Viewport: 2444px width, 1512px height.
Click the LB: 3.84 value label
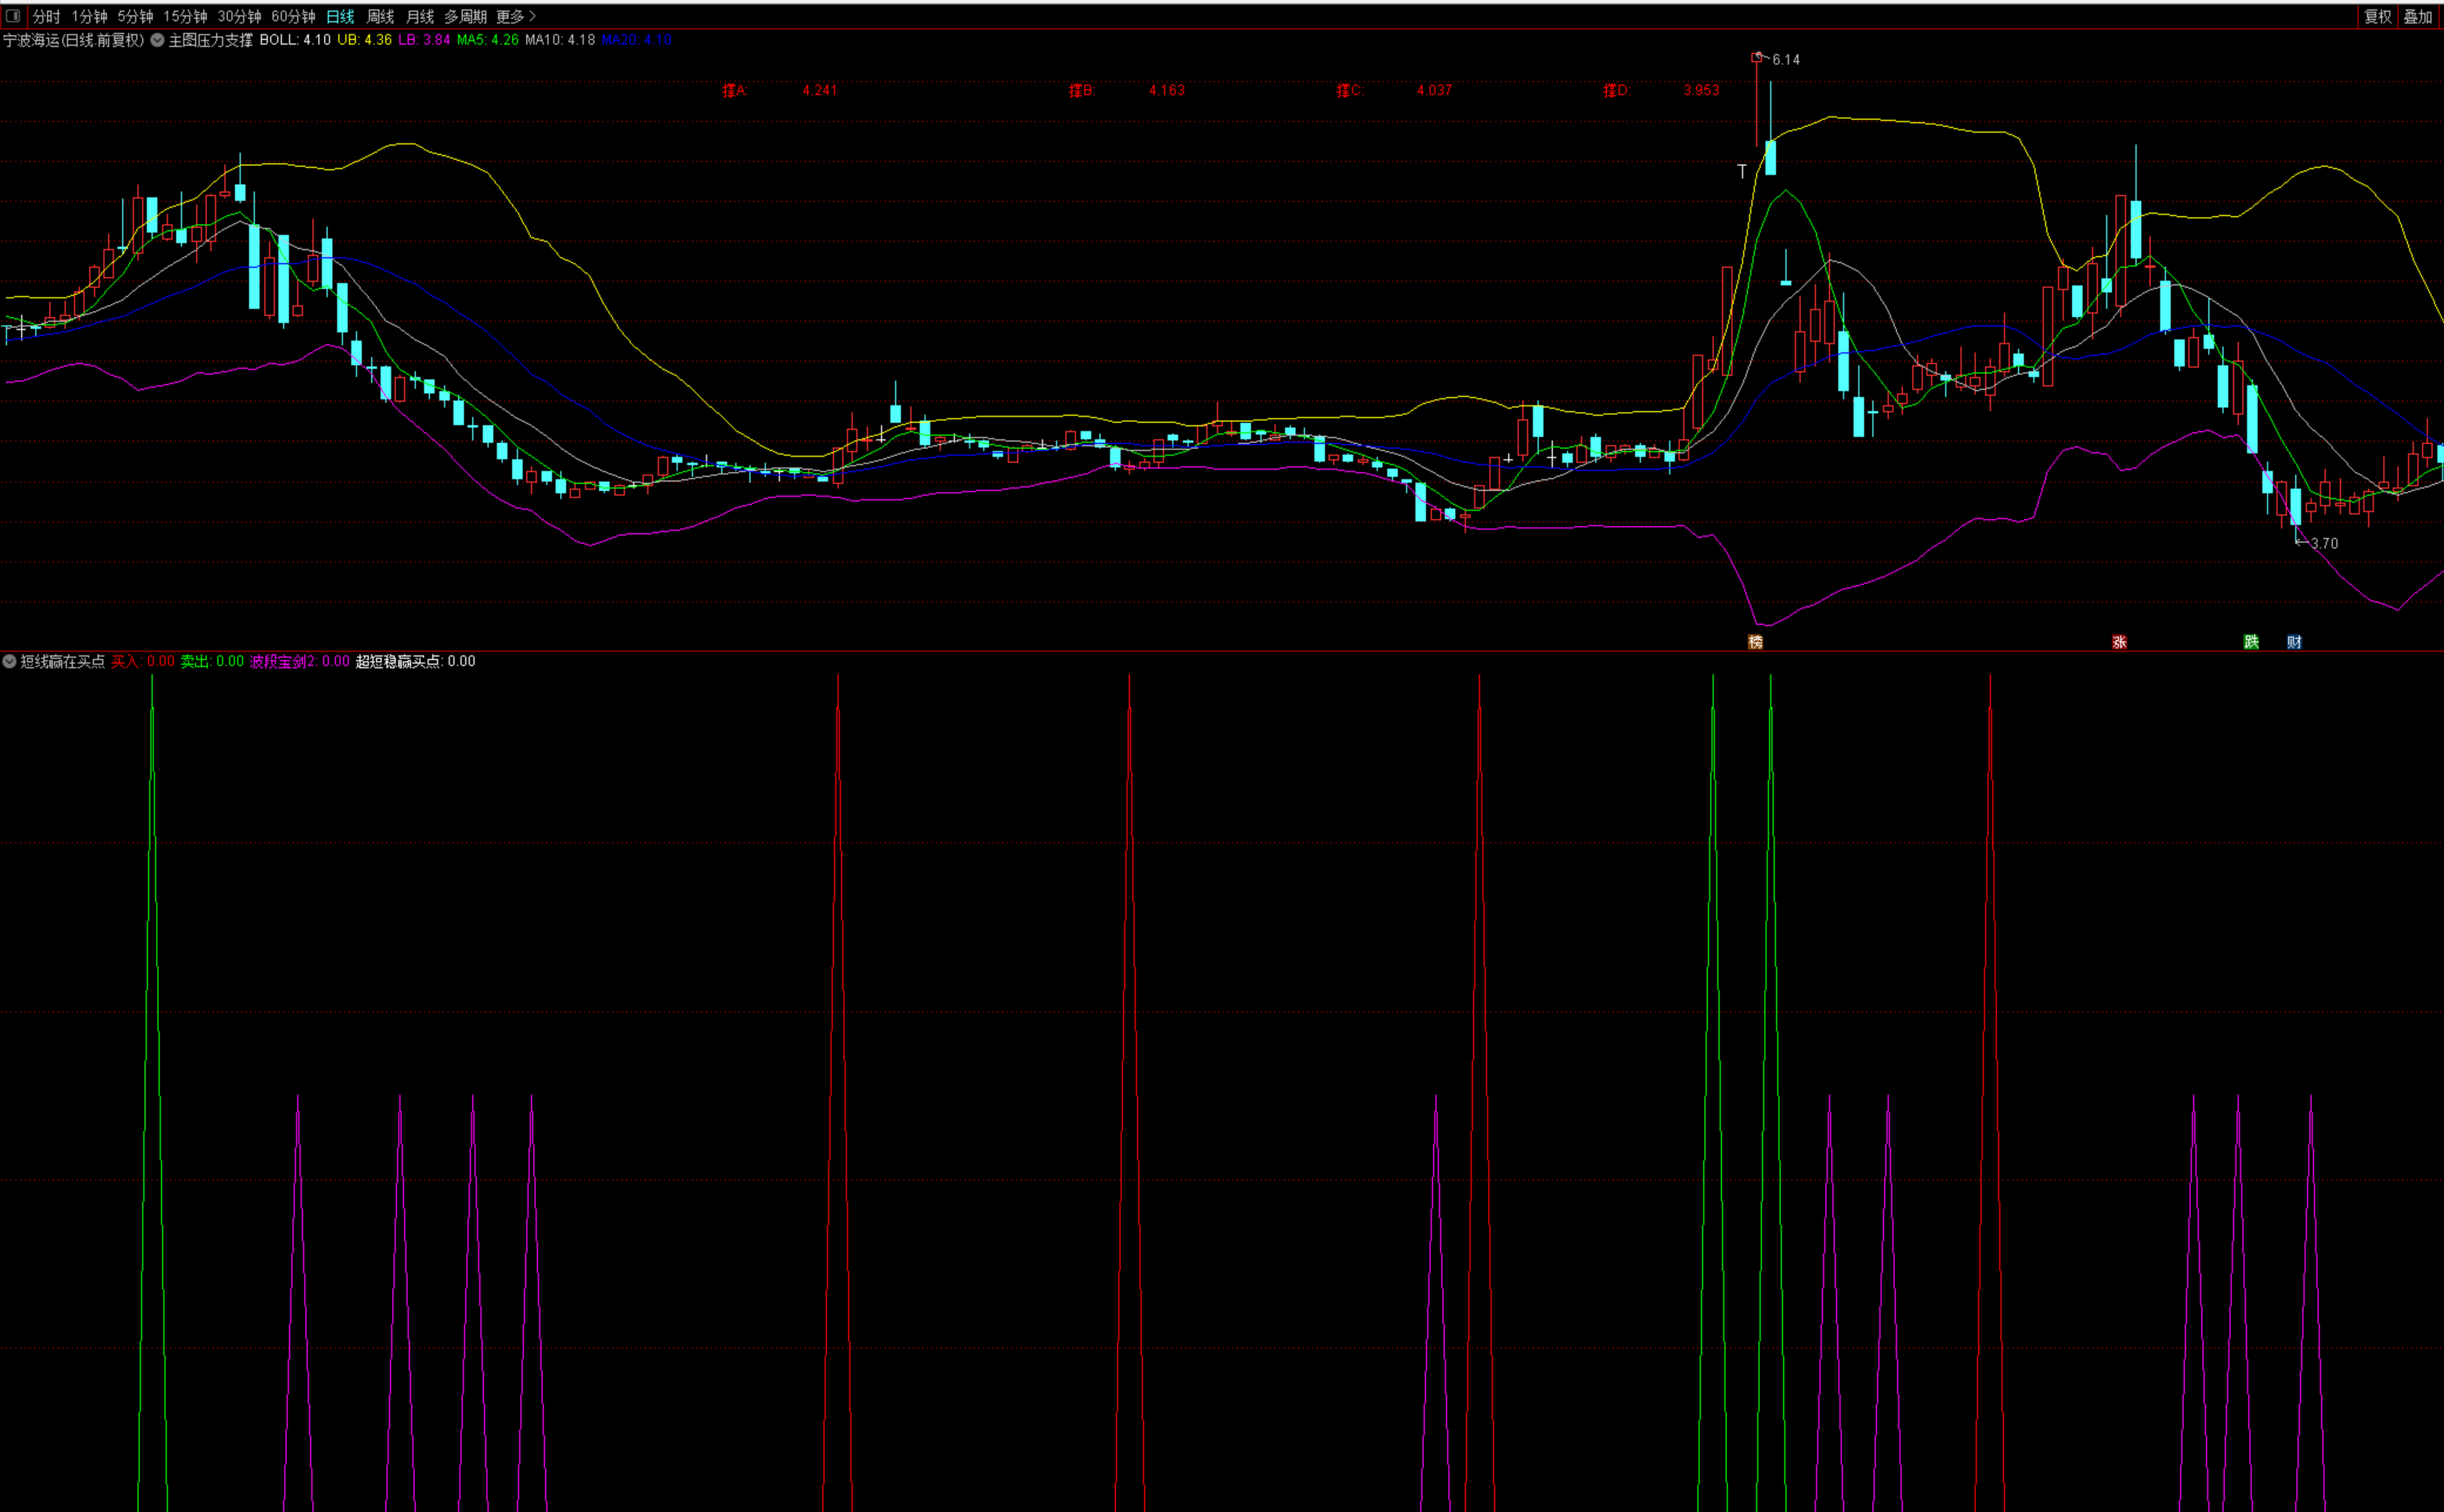tap(424, 41)
